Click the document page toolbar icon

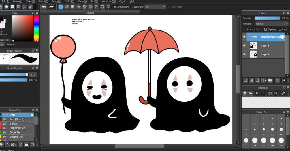click(18, 7)
